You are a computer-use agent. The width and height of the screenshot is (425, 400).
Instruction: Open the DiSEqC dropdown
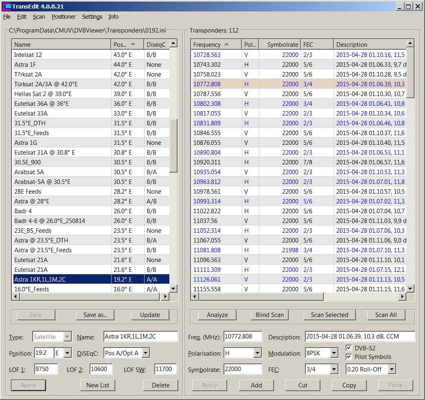point(146,353)
